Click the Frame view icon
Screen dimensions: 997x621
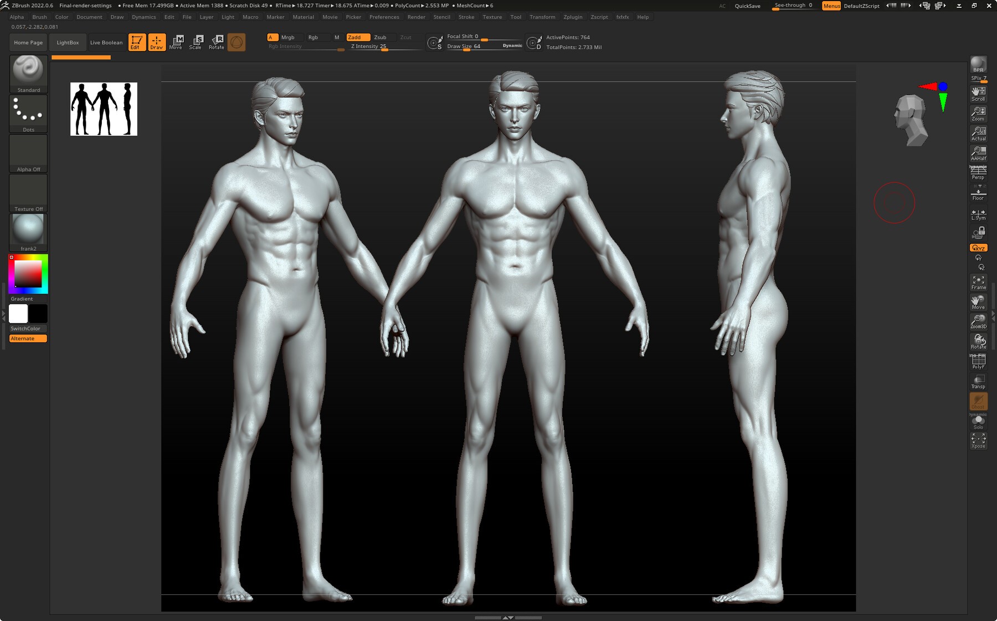click(x=978, y=283)
